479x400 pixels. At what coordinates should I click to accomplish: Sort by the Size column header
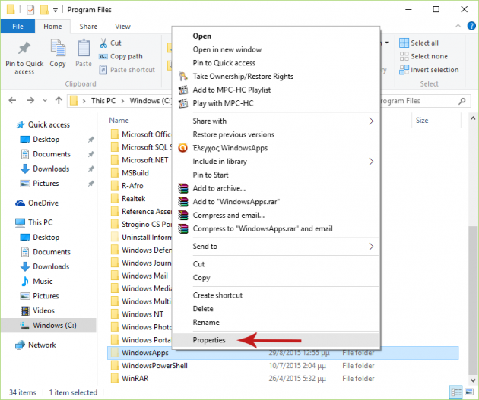click(422, 121)
